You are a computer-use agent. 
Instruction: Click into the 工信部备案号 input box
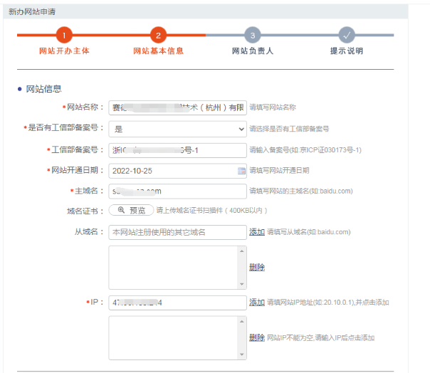pyautogui.click(x=177, y=150)
